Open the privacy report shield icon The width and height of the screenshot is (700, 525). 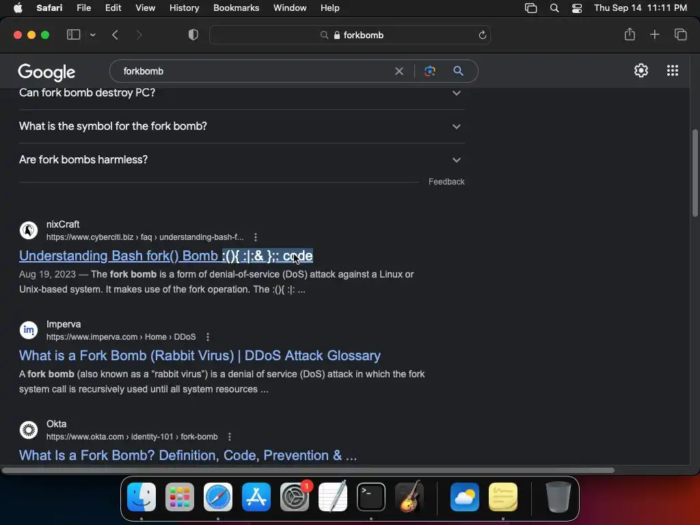(193, 35)
